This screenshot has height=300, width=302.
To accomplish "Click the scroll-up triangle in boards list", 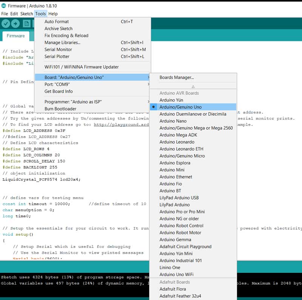I will click(x=193, y=87).
